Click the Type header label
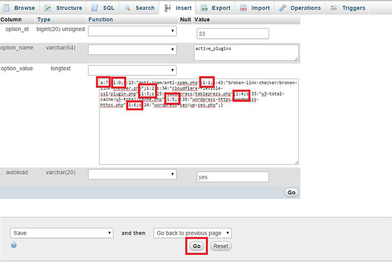 pyautogui.click(x=44, y=20)
